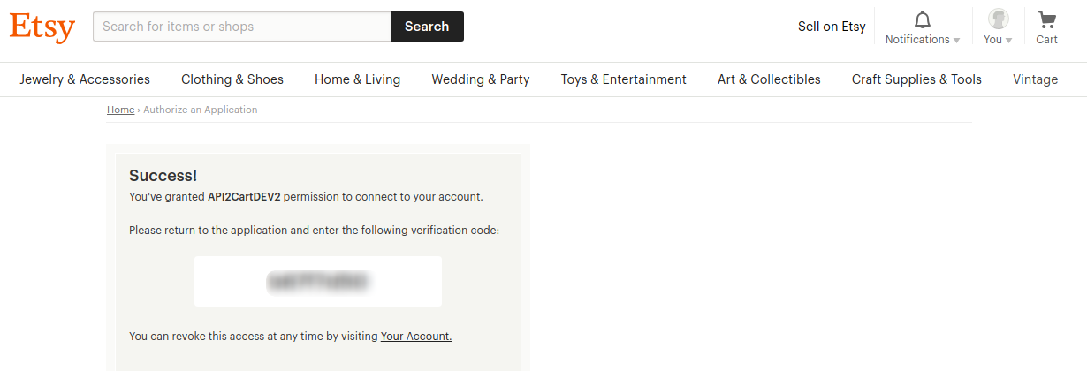Select Art & Collectibles category
The width and height of the screenshot is (1087, 371).
pyautogui.click(x=769, y=79)
